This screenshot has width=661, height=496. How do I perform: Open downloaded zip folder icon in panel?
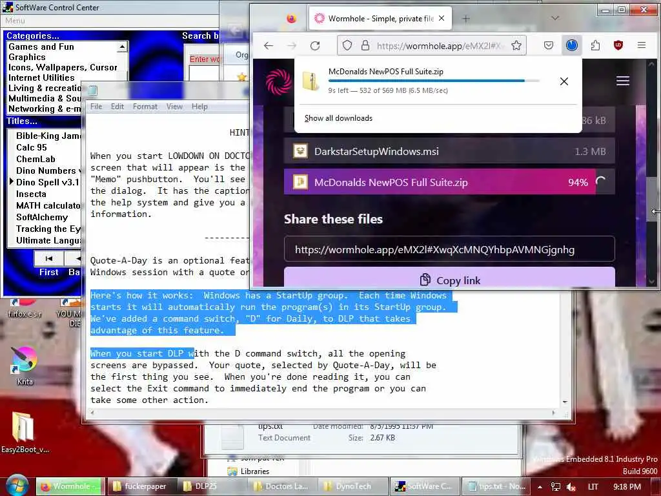click(310, 81)
